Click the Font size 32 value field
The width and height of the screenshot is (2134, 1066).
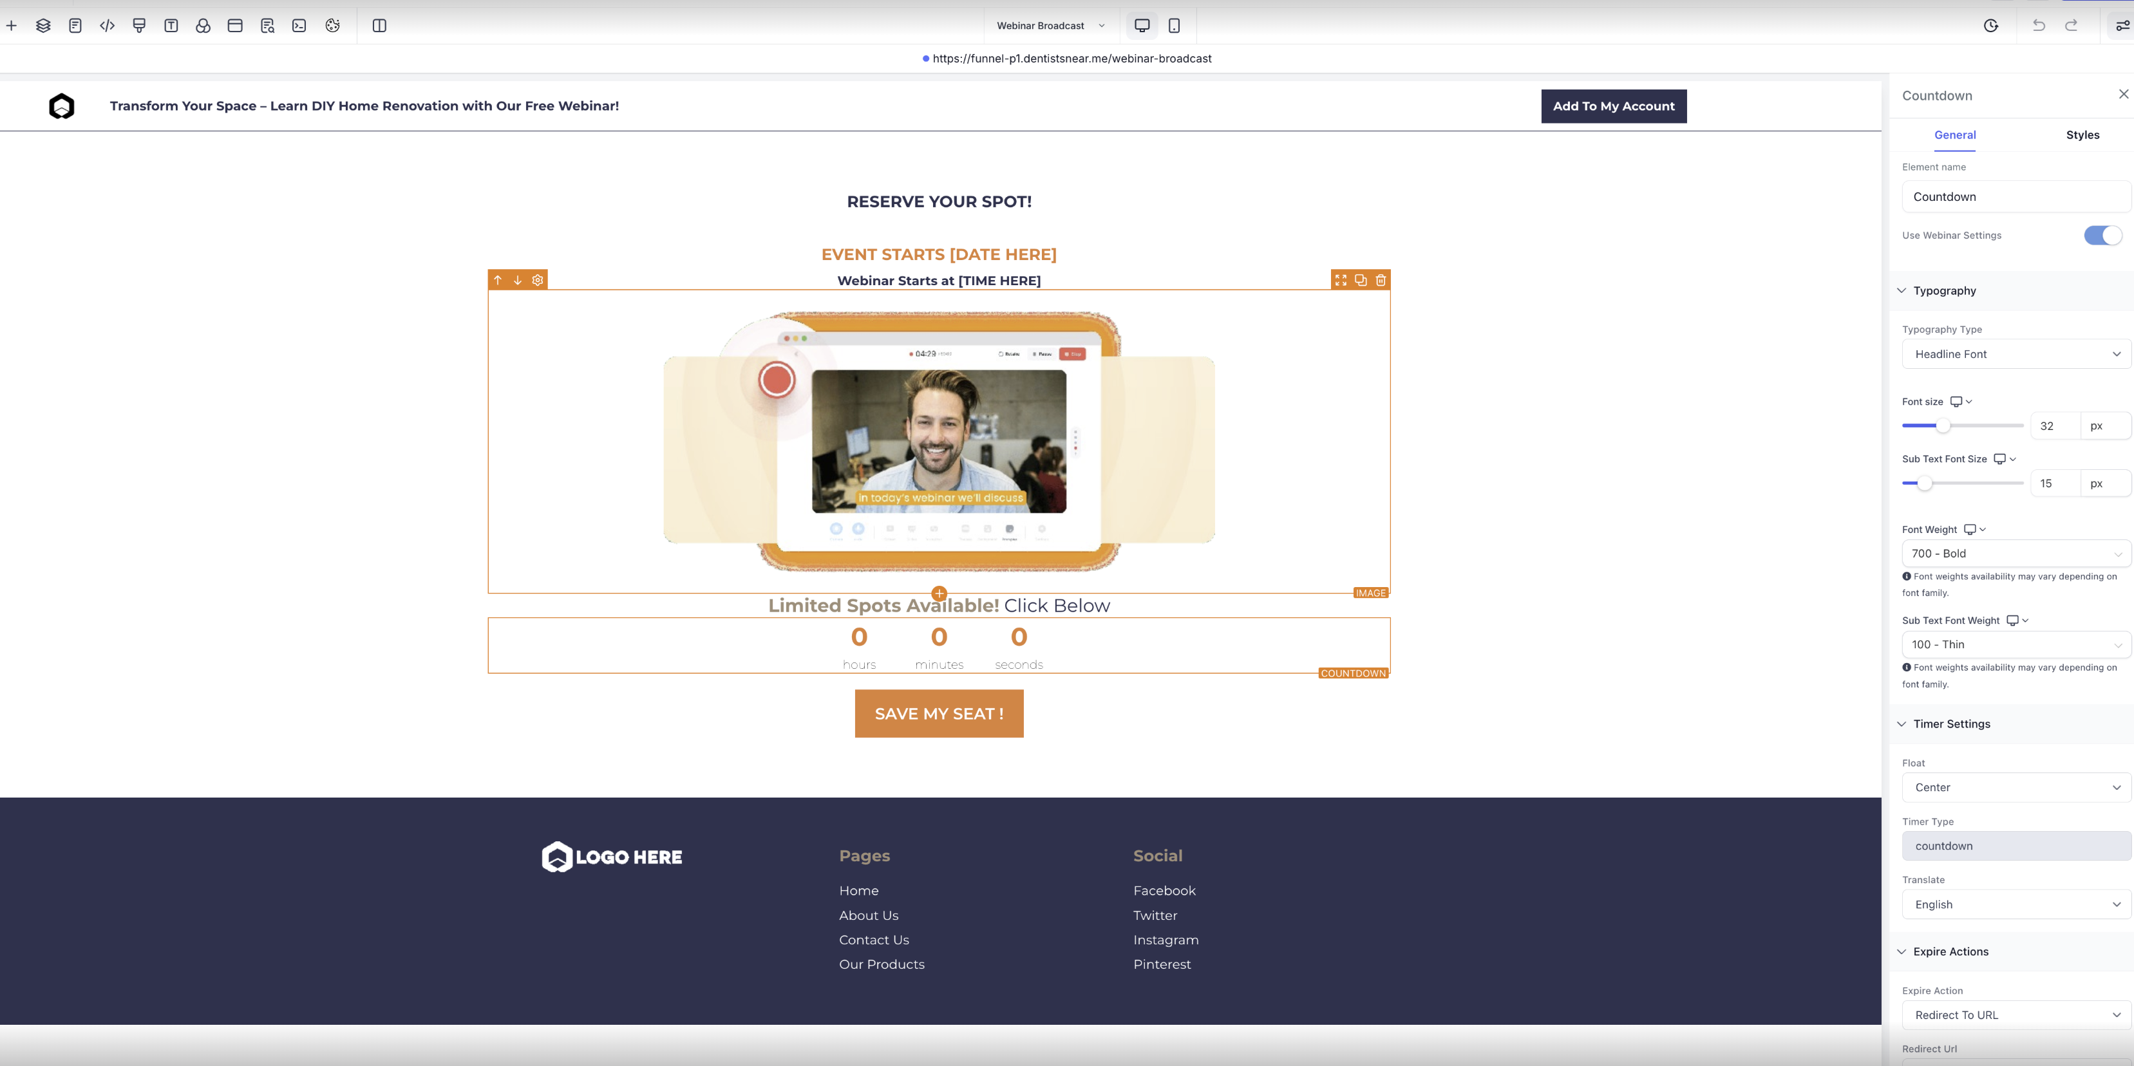click(x=2055, y=425)
